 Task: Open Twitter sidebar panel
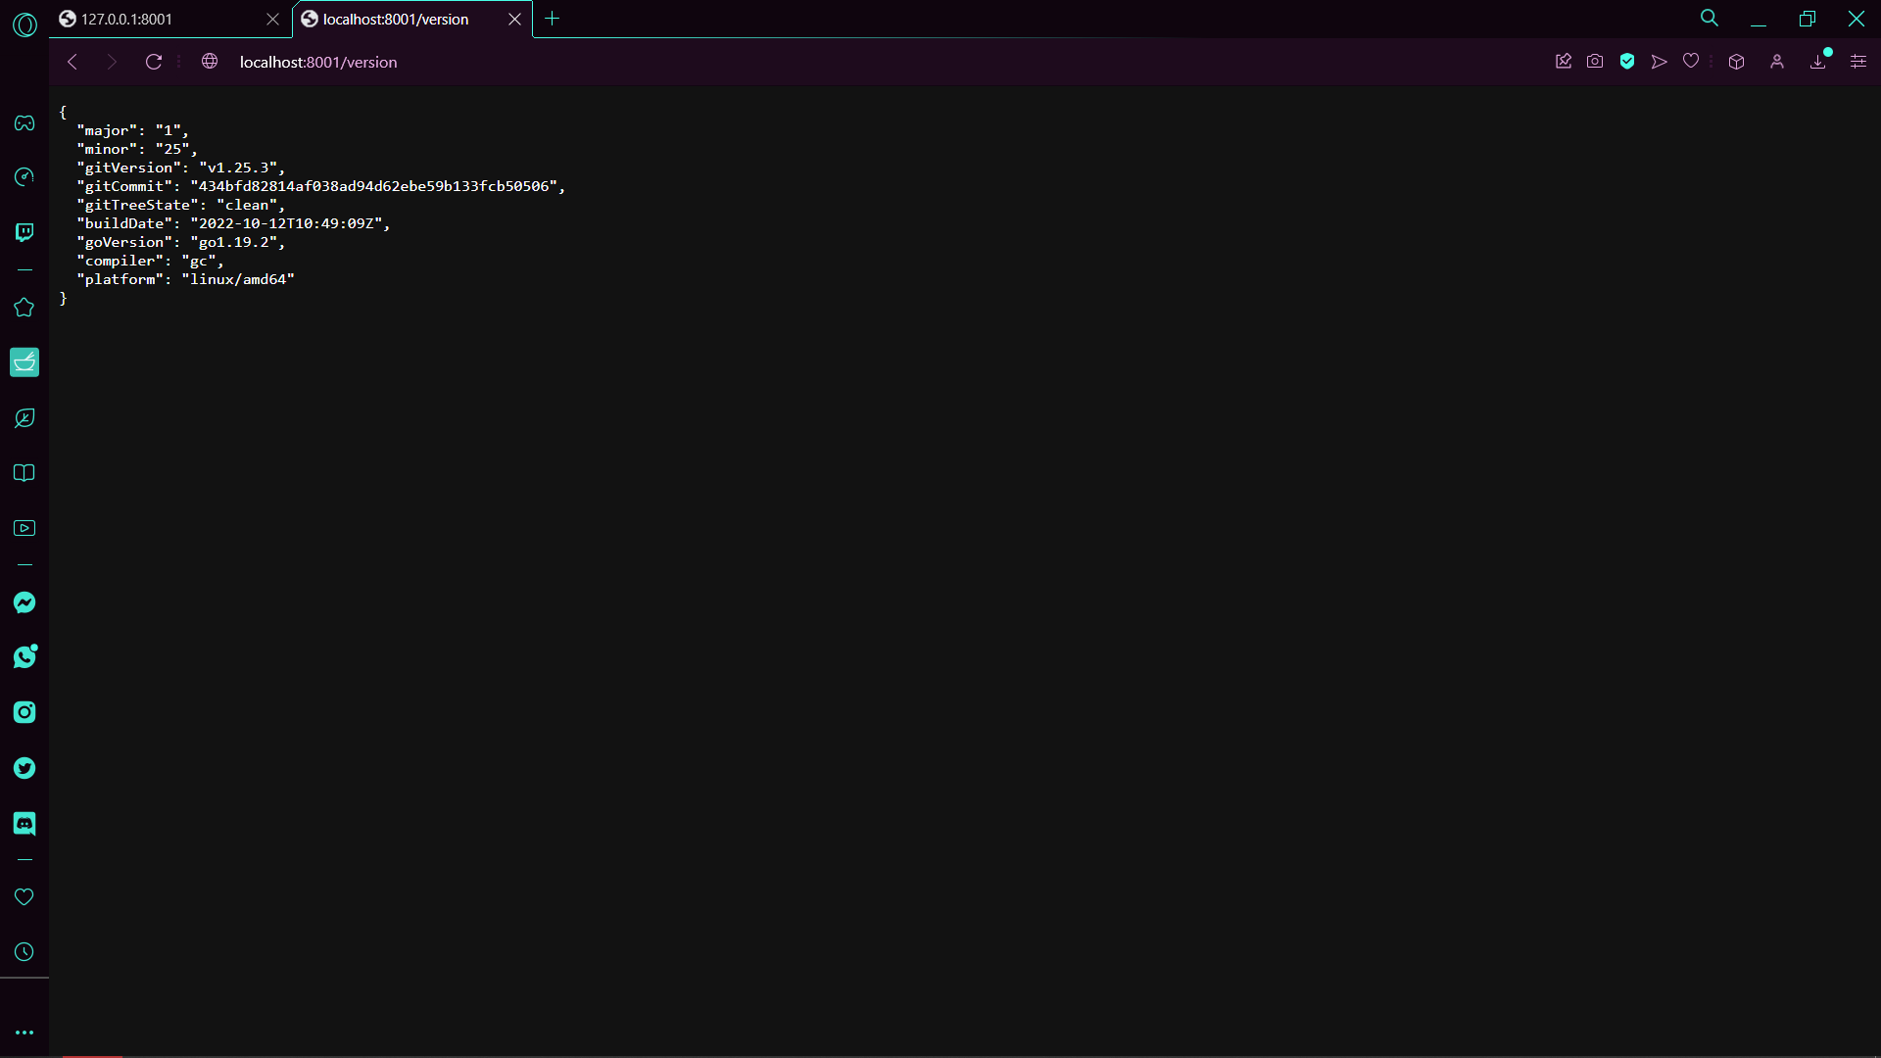click(x=24, y=768)
